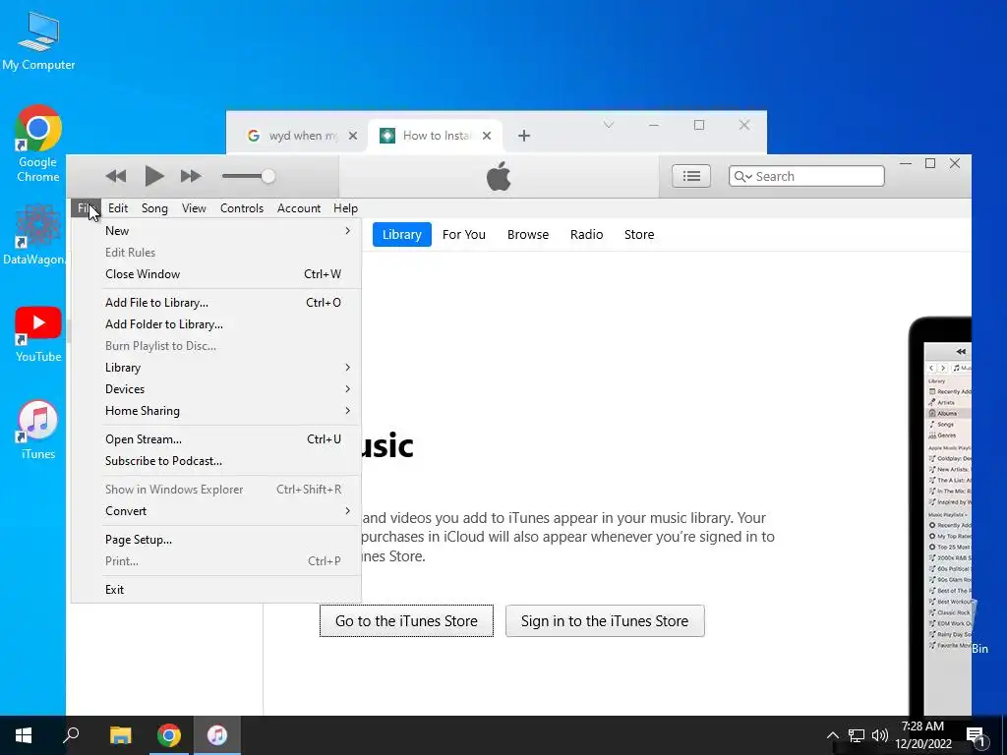Click the taskbar clock showing 7:28 AM
1007x755 pixels.
point(922,735)
